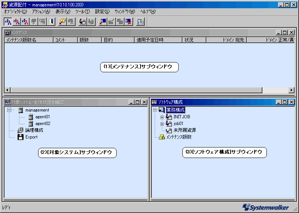Expand the job01 tree node
The image size is (299, 213).
click(x=162, y=124)
